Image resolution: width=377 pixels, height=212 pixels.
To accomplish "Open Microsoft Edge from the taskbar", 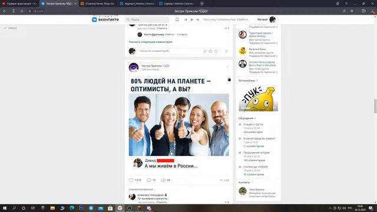I will point(72,208).
